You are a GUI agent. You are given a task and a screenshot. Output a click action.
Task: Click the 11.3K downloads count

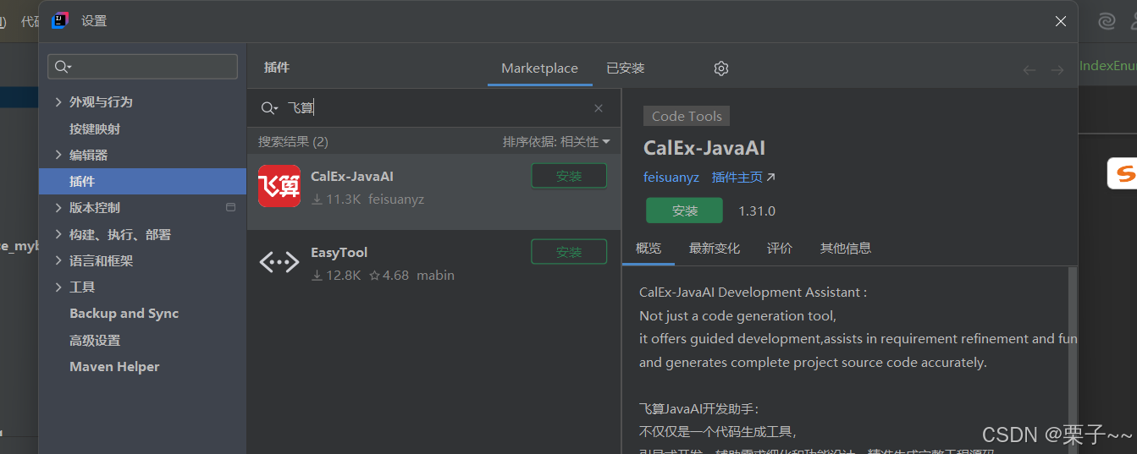coord(336,200)
